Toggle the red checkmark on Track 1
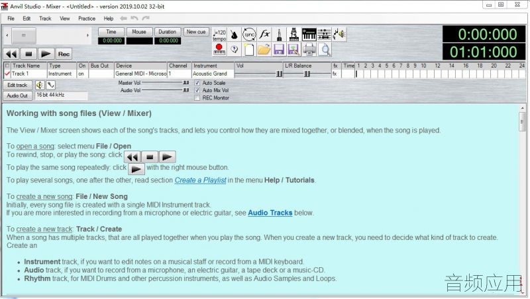This screenshot has height=299, width=530. coord(7,74)
